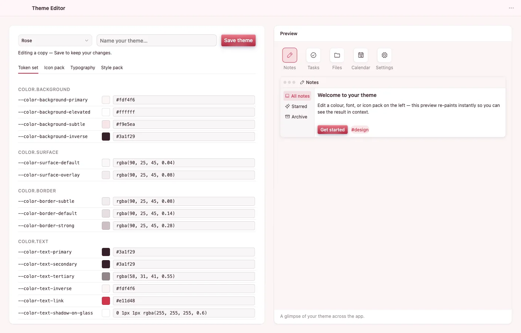
Task: Click the COLOR.BACKGROUND section heading
Action: 44,90
